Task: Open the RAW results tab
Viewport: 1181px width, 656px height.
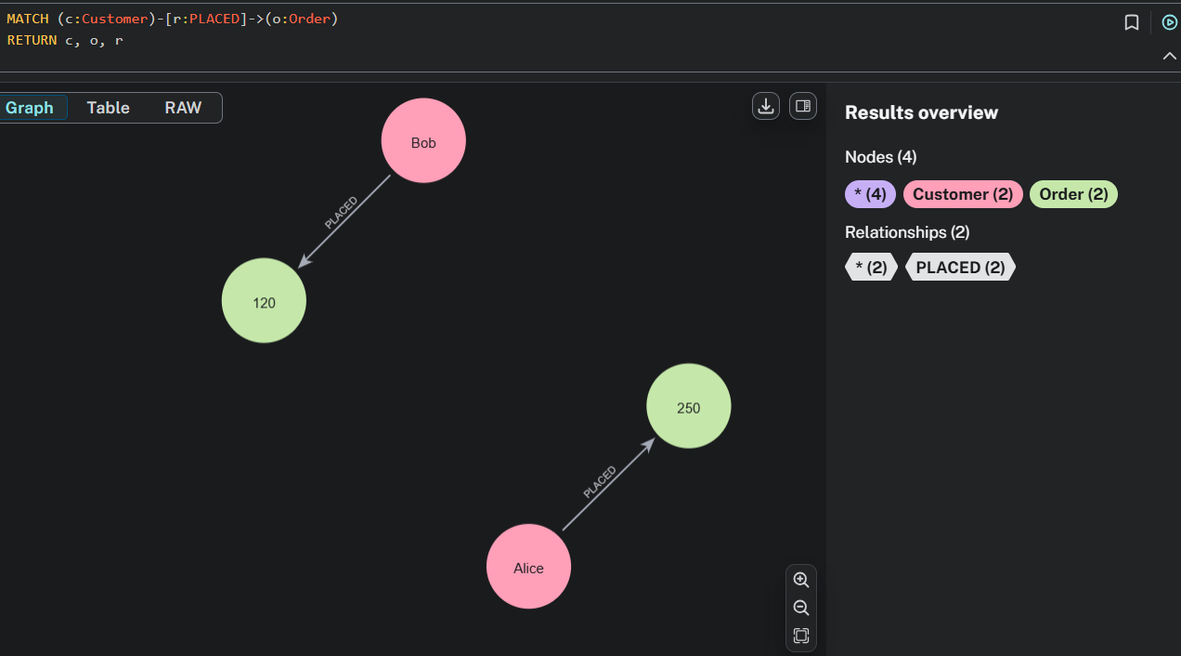Action: (x=183, y=108)
